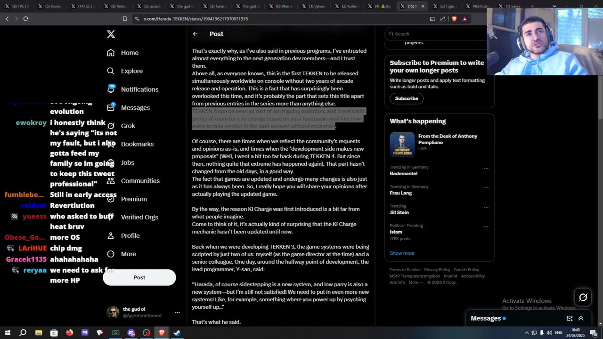This screenshot has width=603, height=339.
Task: Open the Accessibility footer link
Action: tap(473, 276)
